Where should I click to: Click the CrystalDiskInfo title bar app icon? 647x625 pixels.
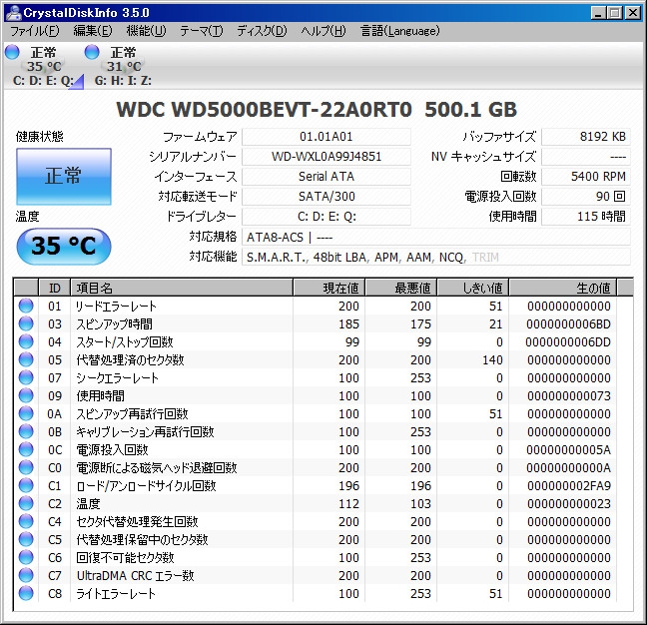click(x=13, y=12)
